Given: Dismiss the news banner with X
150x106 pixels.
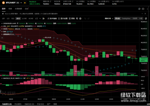Looking at the screenshot, I should (x=145, y=14).
